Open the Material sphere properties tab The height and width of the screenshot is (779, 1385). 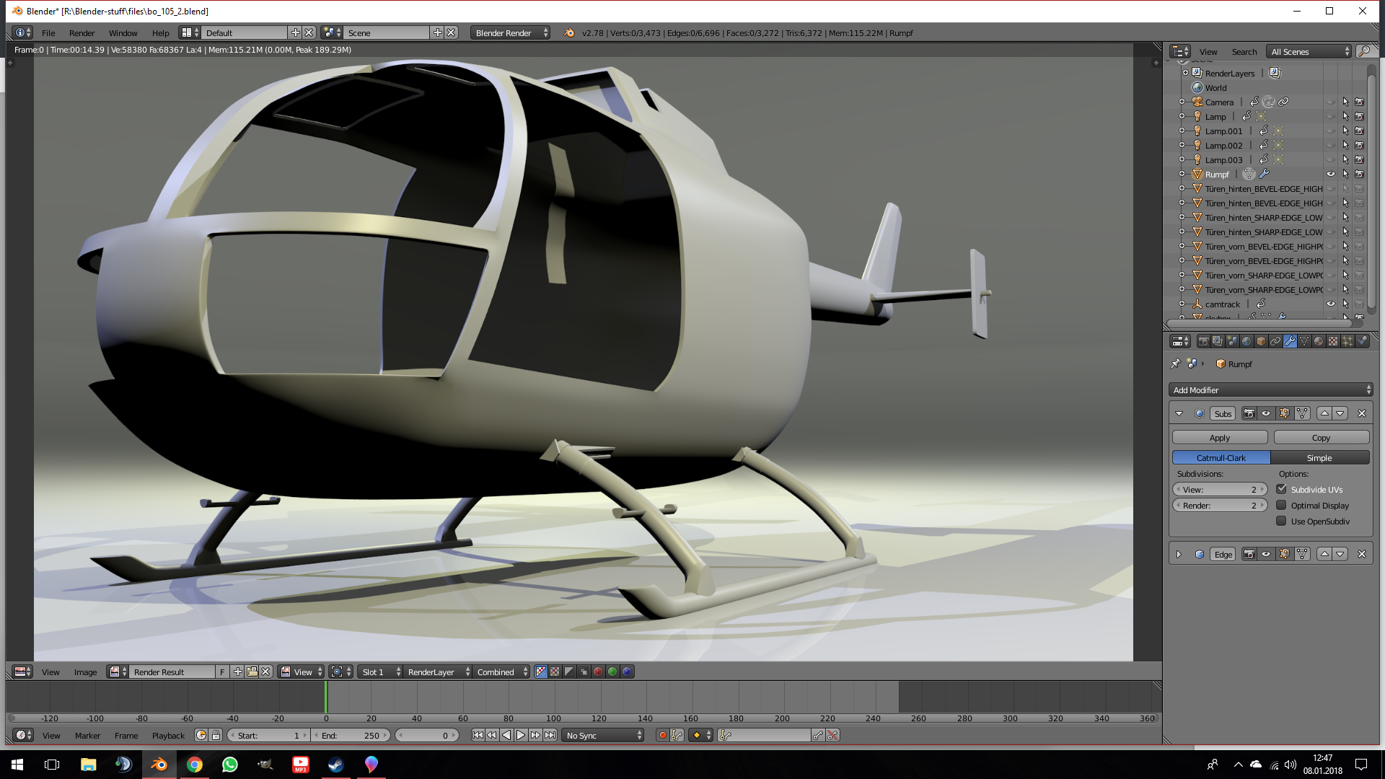pyautogui.click(x=1319, y=341)
